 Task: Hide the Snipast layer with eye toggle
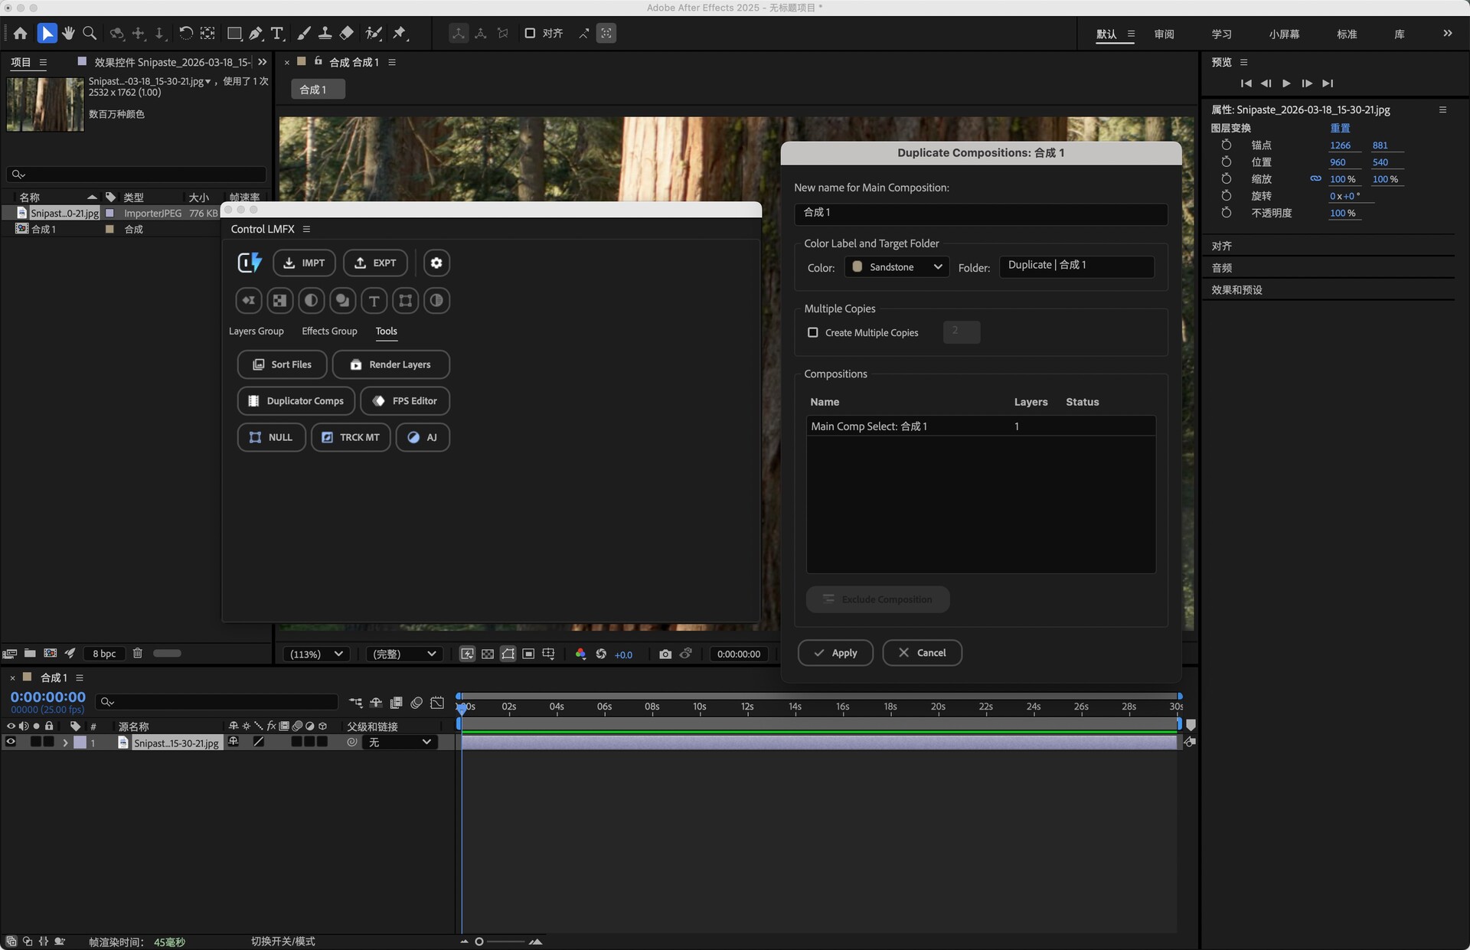(11, 742)
